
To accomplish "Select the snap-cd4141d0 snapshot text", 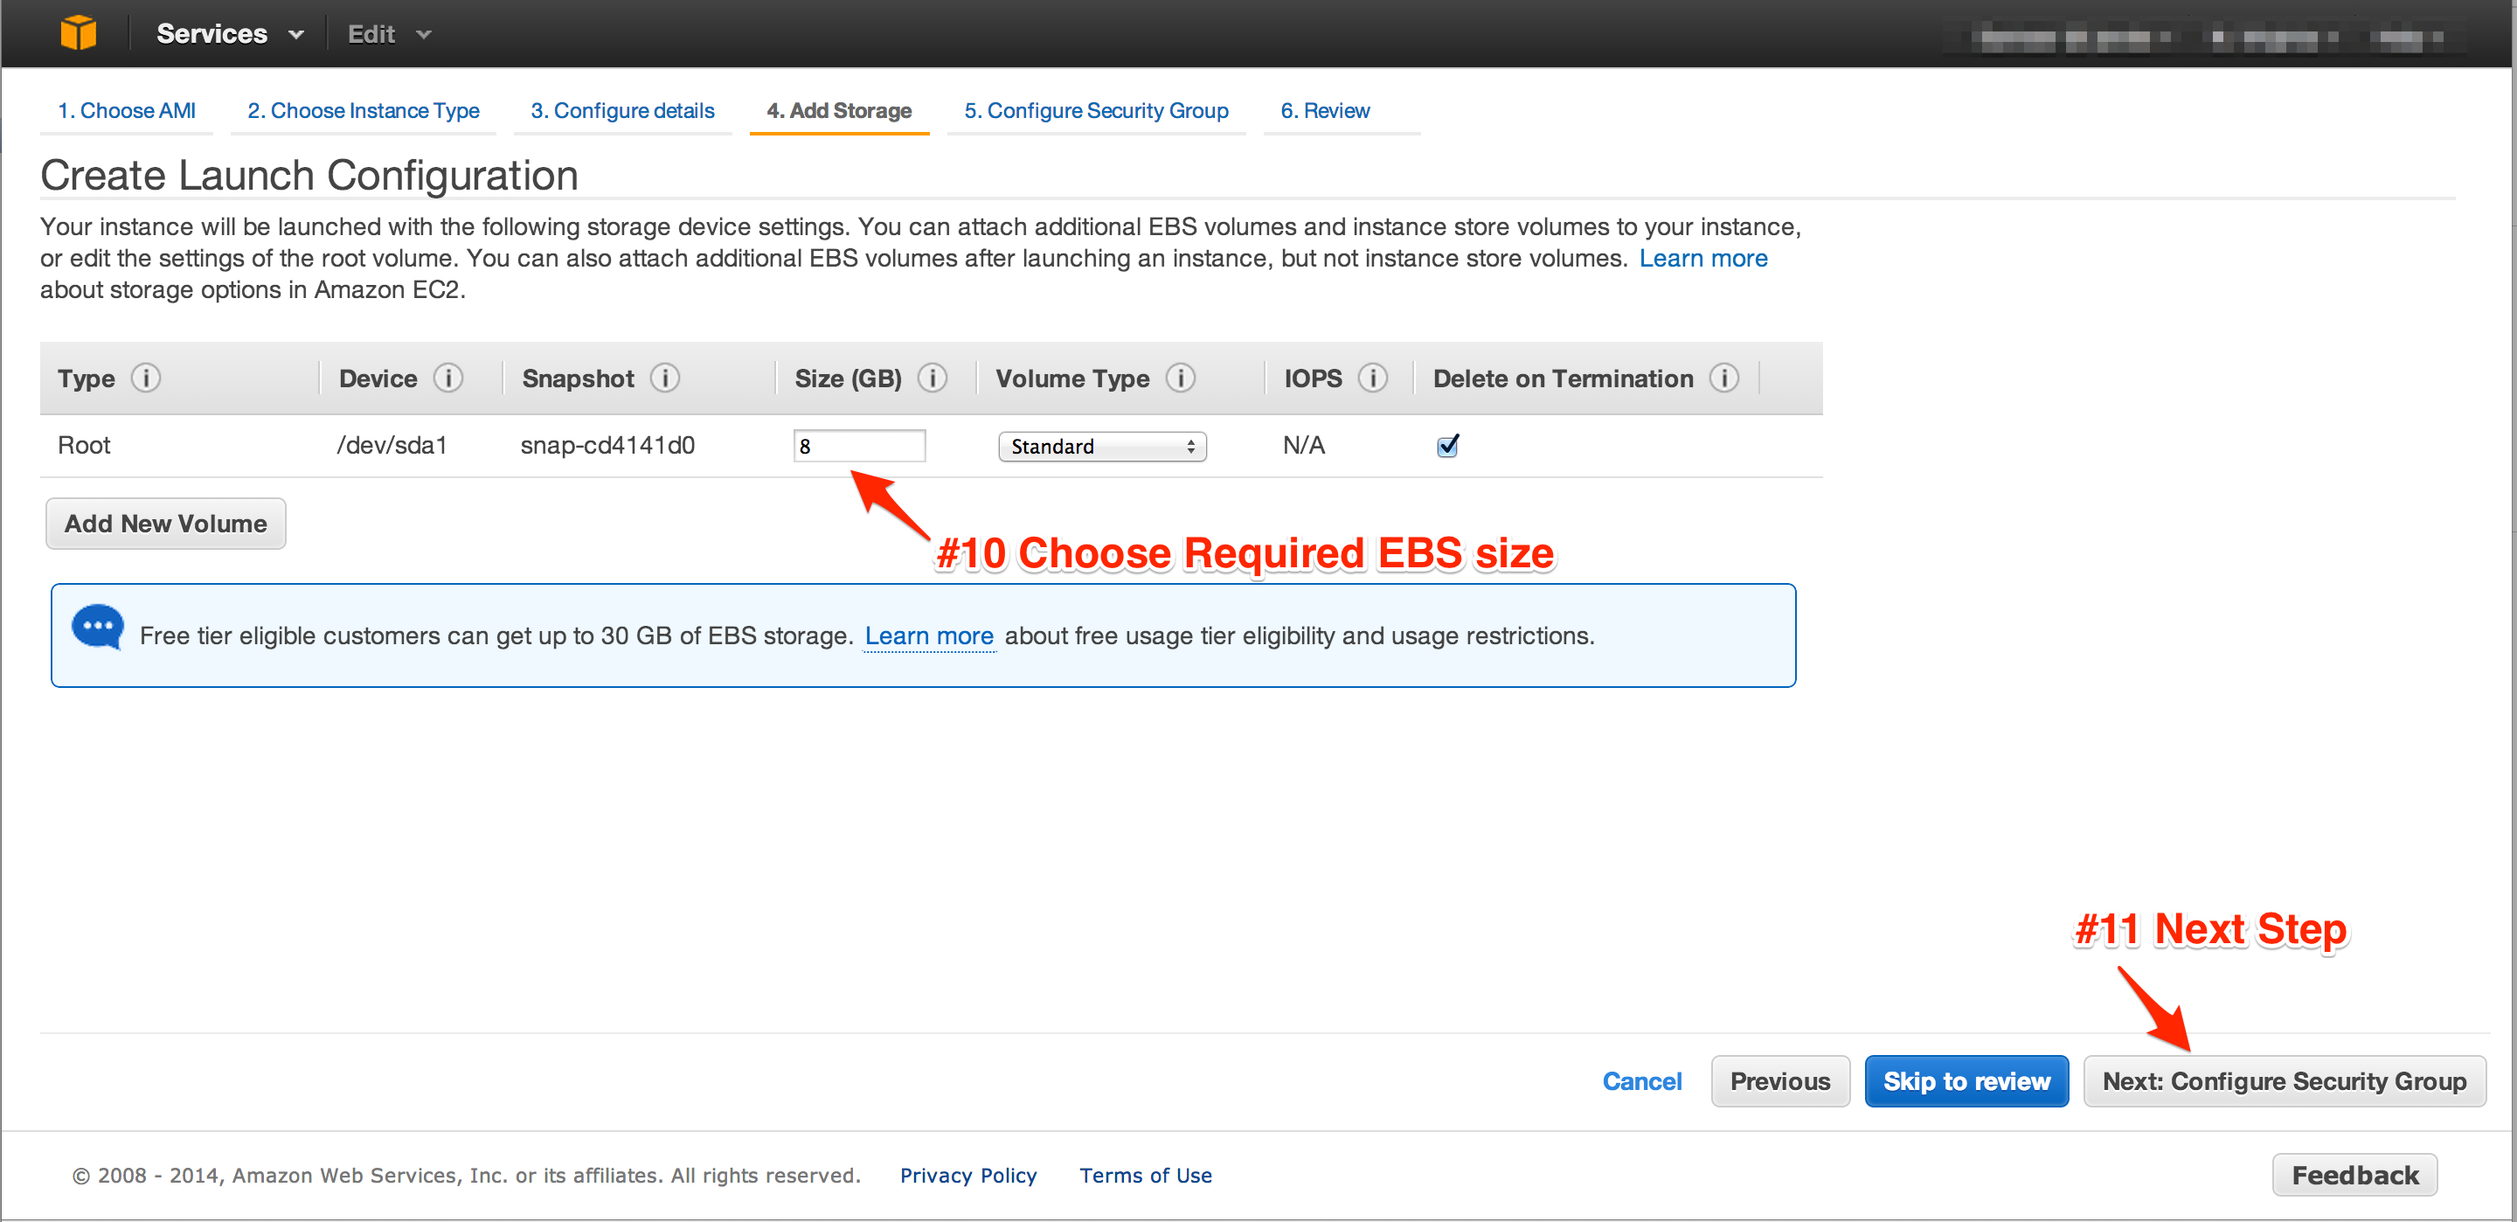I will [x=607, y=446].
